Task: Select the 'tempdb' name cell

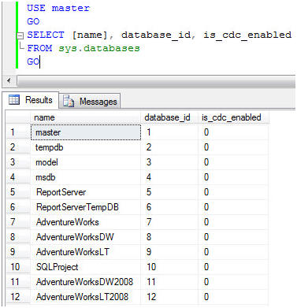Action: tap(86, 147)
